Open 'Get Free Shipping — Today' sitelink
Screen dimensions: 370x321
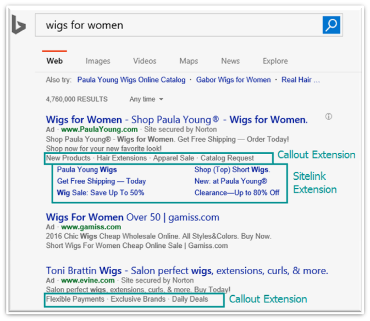tap(102, 181)
